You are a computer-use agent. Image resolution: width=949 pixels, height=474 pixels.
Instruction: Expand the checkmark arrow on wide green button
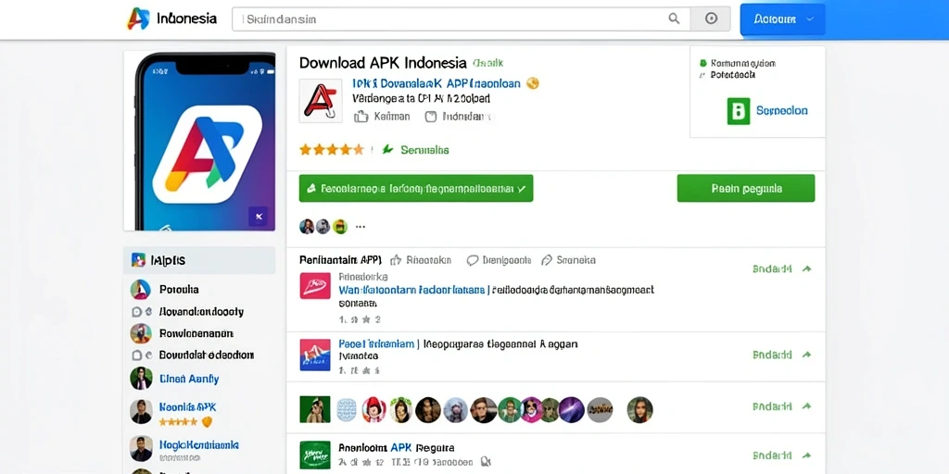pos(522,189)
